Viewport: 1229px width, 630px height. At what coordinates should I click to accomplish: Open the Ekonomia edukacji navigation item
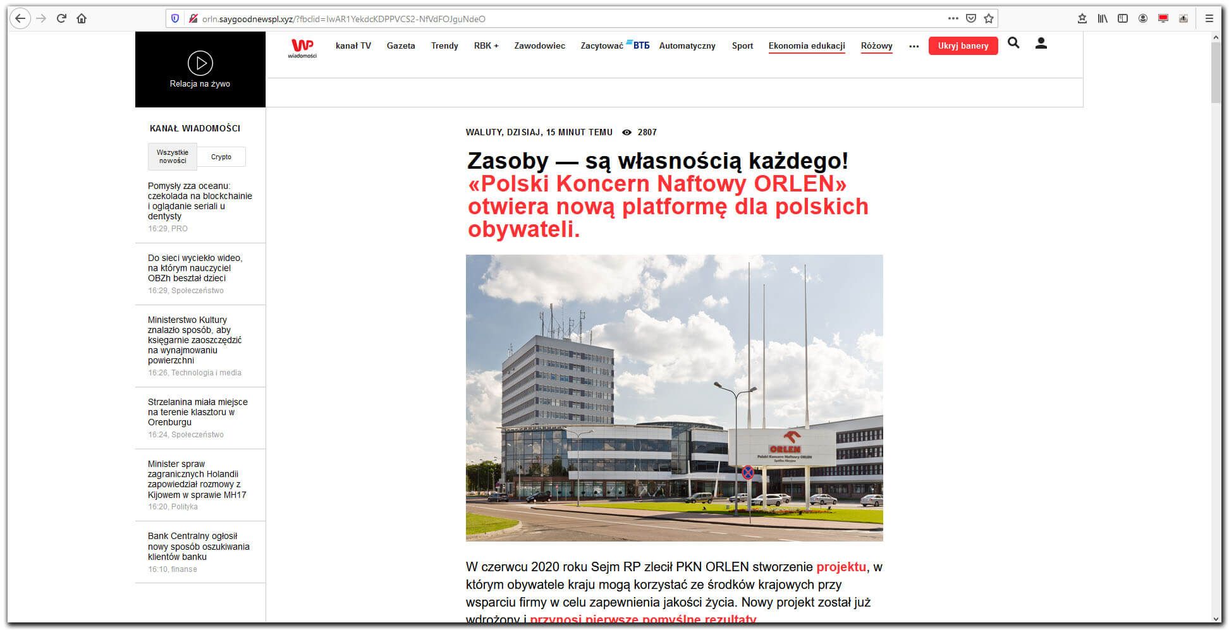[807, 45]
